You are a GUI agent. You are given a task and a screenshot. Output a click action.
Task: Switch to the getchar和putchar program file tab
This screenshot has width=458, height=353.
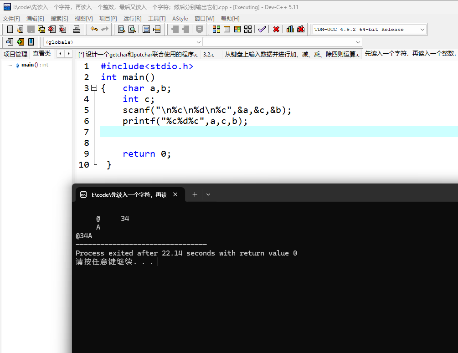click(138, 54)
